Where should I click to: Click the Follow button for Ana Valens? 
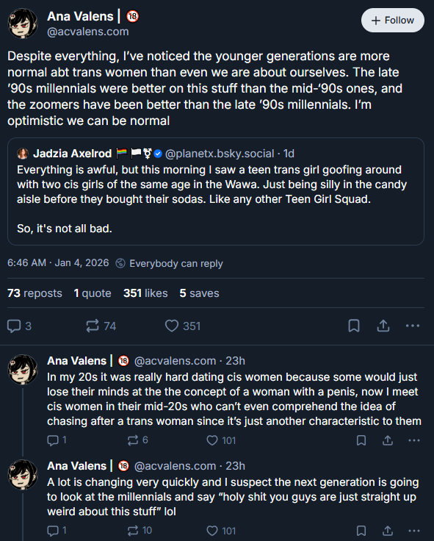[x=393, y=21]
